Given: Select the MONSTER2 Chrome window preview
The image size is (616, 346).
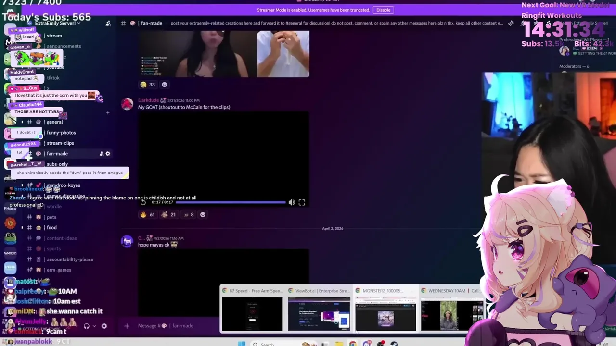Looking at the screenshot, I should [385, 309].
